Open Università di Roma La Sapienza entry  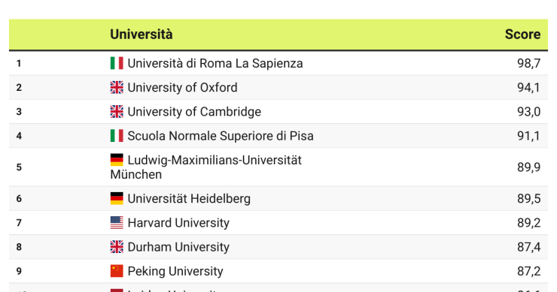pos(215,64)
